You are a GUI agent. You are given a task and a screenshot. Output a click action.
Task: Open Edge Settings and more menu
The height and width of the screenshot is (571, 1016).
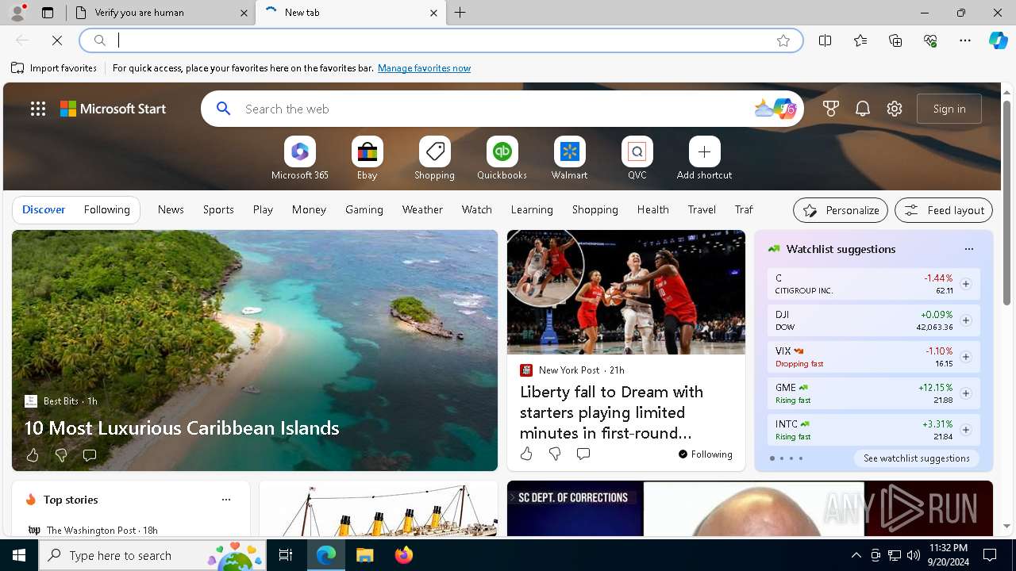[x=965, y=40]
